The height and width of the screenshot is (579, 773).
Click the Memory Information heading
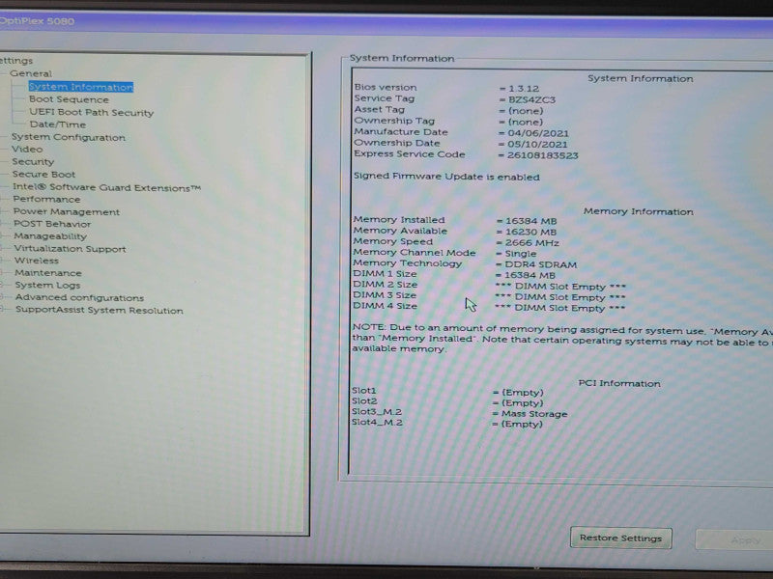639,211
